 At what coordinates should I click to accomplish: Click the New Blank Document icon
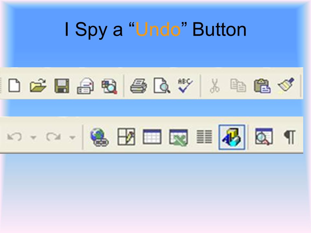(x=14, y=85)
